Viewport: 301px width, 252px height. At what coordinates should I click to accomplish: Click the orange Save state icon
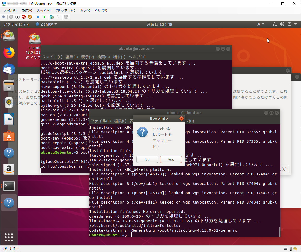click(30, 17)
